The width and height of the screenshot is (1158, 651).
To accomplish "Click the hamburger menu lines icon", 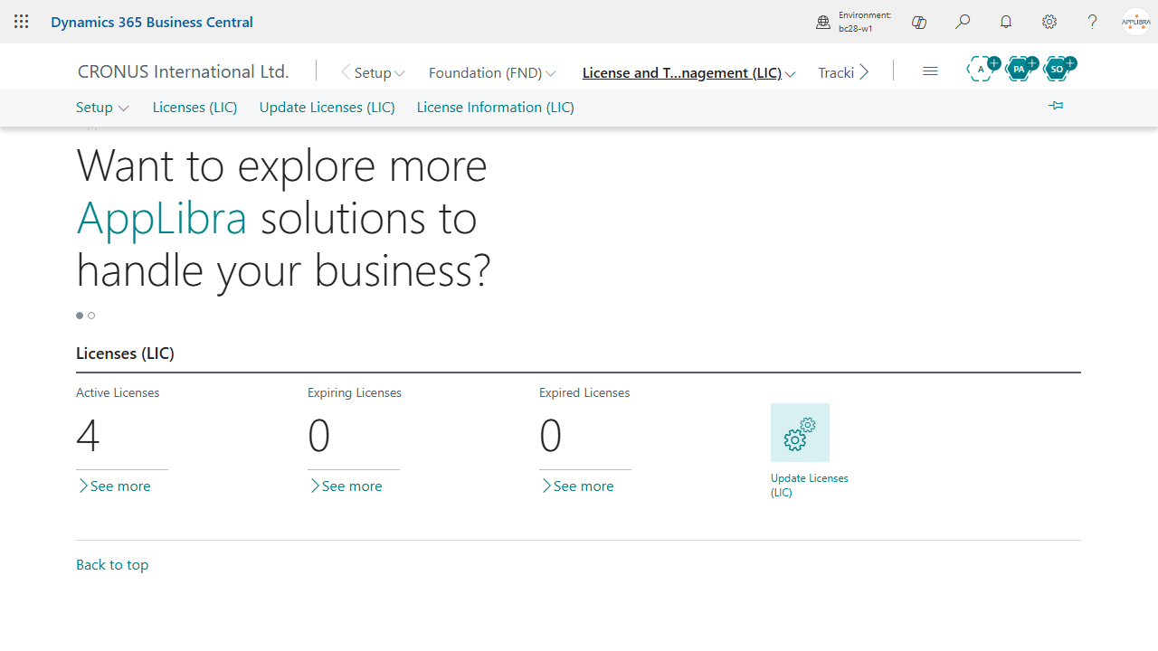I will [930, 71].
